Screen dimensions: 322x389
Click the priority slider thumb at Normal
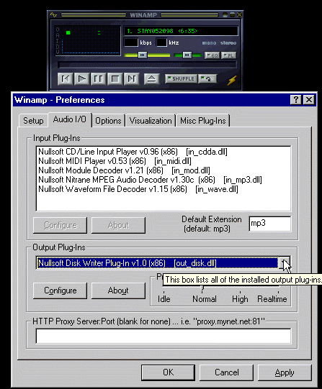202,288
